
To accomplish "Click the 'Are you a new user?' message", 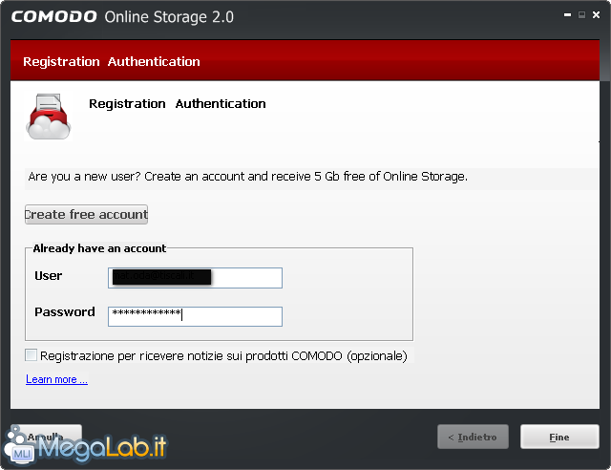I will 248,177.
